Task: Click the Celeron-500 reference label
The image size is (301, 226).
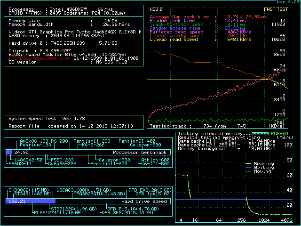Action: [145, 145]
